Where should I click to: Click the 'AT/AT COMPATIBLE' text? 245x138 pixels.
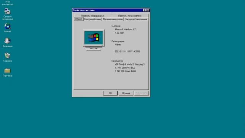click(x=125, y=68)
